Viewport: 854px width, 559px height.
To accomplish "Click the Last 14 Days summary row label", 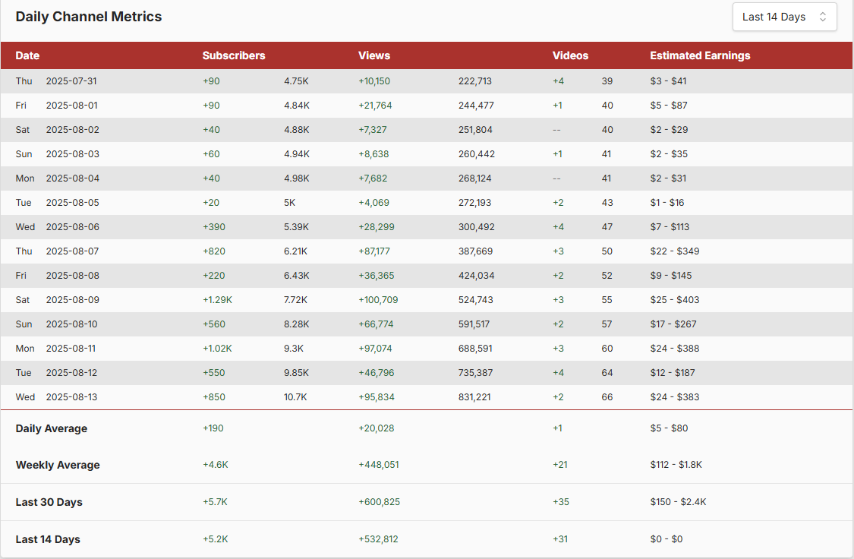I will pyautogui.click(x=48, y=539).
